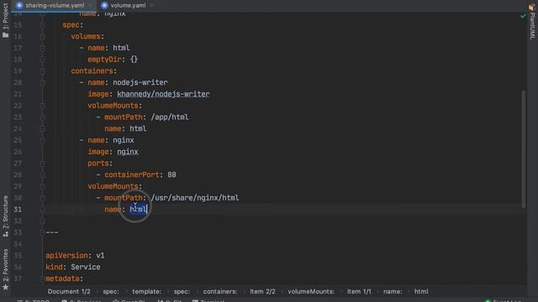Open the Project tool window
538x302 pixels.
(6, 20)
